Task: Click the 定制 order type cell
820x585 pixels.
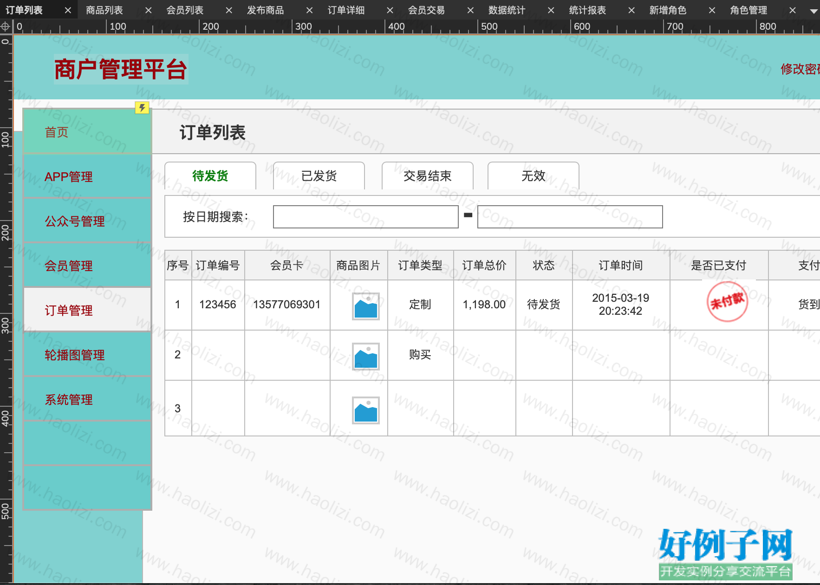Action: 420,305
